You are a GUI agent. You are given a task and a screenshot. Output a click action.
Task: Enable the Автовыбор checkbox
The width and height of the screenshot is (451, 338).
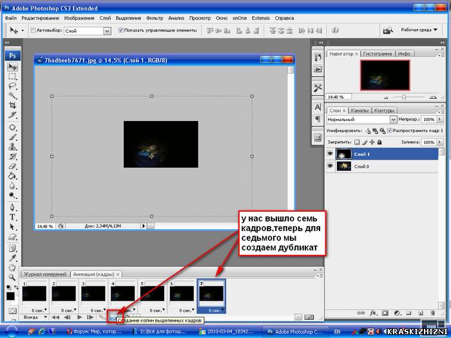click(x=33, y=30)
